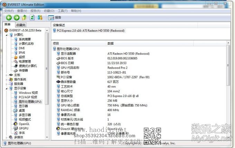Expand the 操作系统 tree node
Viewport: 235px width, 148px height.
[7, 79]
